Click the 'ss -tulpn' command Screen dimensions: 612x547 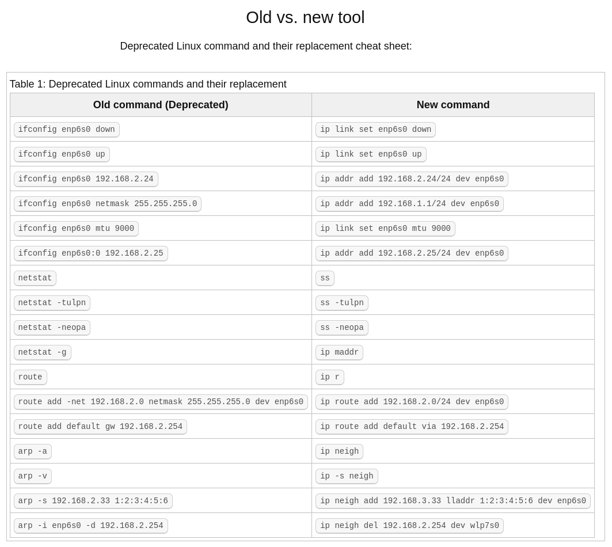coord(342,303)
